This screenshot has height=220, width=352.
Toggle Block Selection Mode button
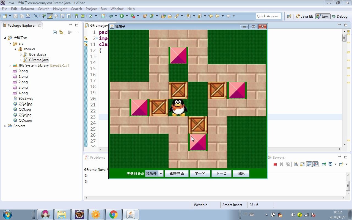click(x=62, y=16)
